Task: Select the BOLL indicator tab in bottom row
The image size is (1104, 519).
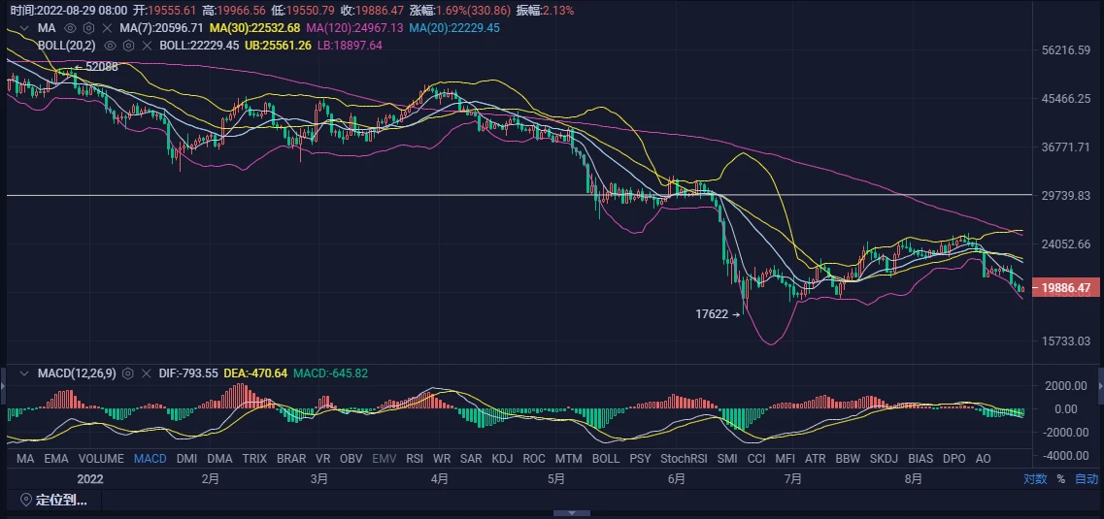Action: click(x=606, y=459)
